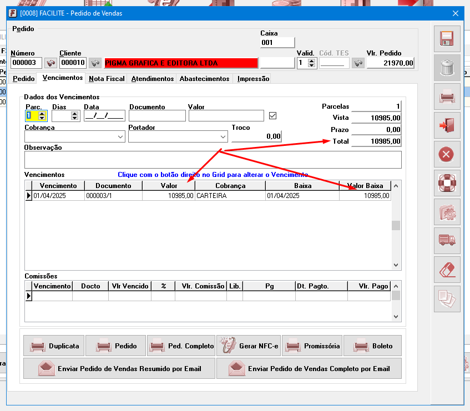
Task: Click Gerar NFC-e button
Action: point(249,346)
